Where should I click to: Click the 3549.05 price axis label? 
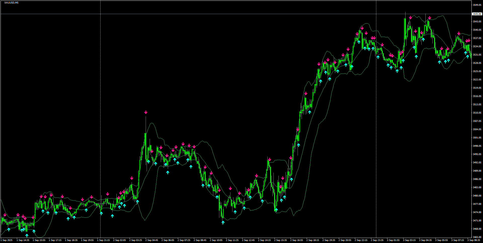coord(477,5)
